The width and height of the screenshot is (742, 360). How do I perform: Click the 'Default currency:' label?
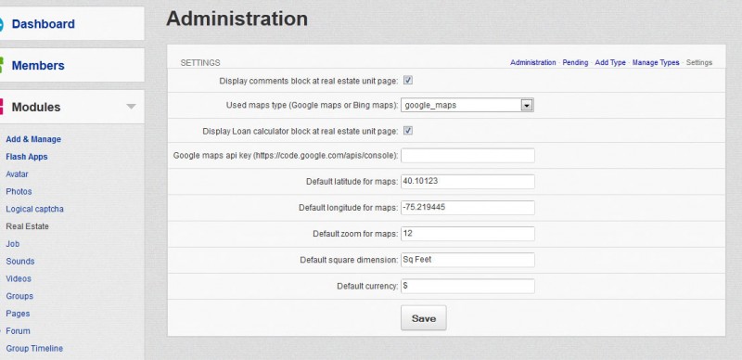(367, 286)
